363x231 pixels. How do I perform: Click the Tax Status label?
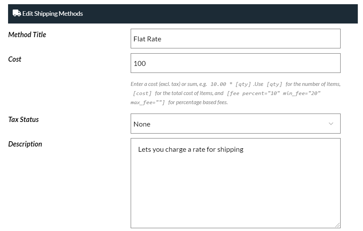23,120
